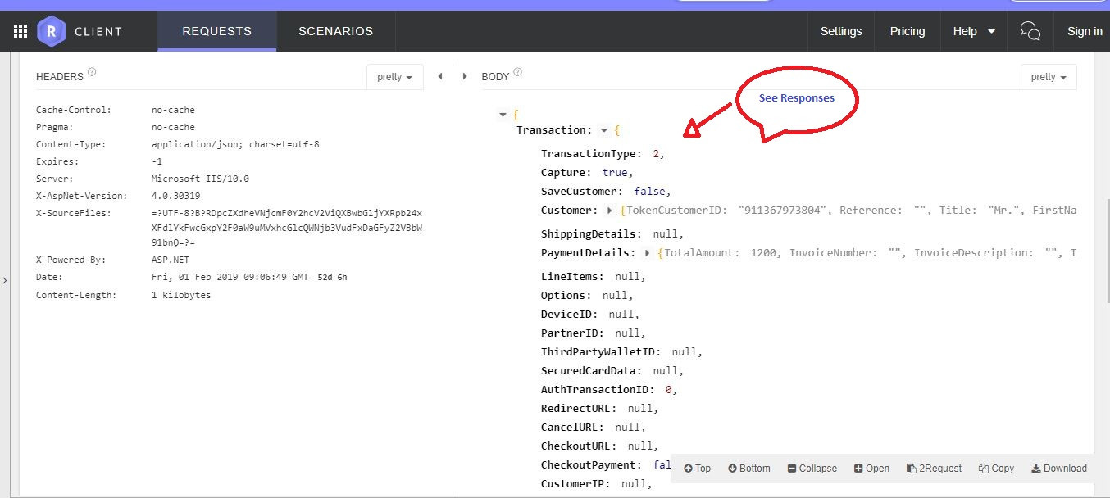This screenshot has width=1110, height=498.
Task: Jump to Top of the response body
Action: pos(696,468)
